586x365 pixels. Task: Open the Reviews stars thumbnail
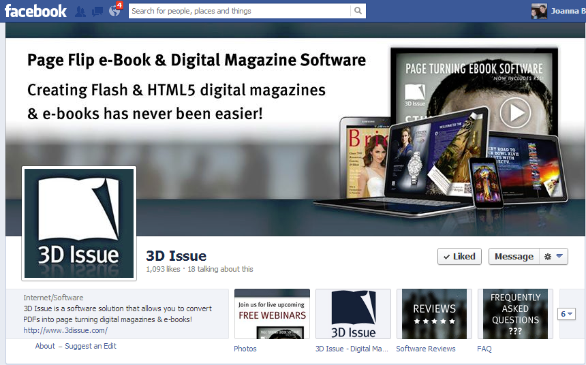coord(434,314)
